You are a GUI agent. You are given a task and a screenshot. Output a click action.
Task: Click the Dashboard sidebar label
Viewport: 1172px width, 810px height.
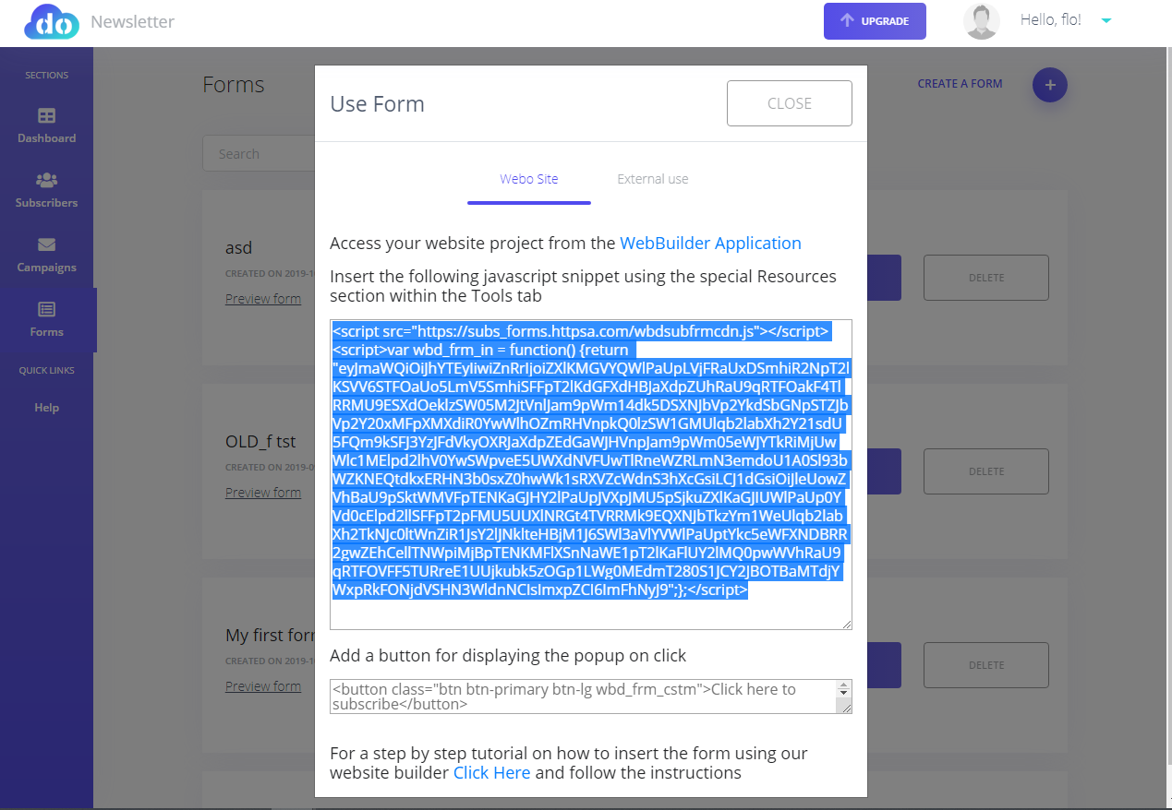coord(46,138)
